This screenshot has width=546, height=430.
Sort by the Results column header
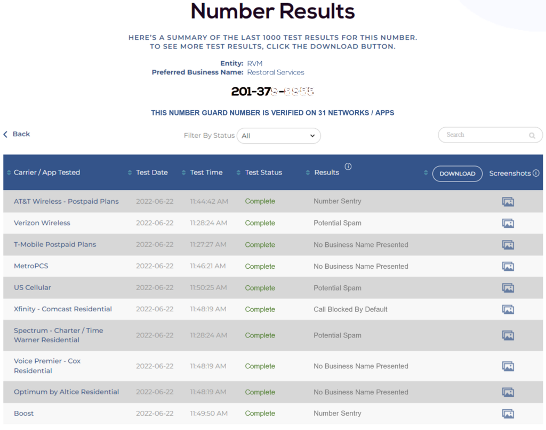pyautogui.click(x=326, y=172)
